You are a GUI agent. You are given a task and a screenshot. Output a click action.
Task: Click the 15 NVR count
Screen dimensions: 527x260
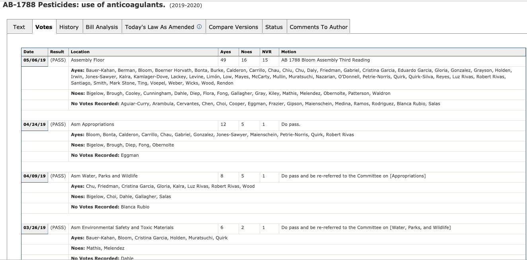pos(265,60)
